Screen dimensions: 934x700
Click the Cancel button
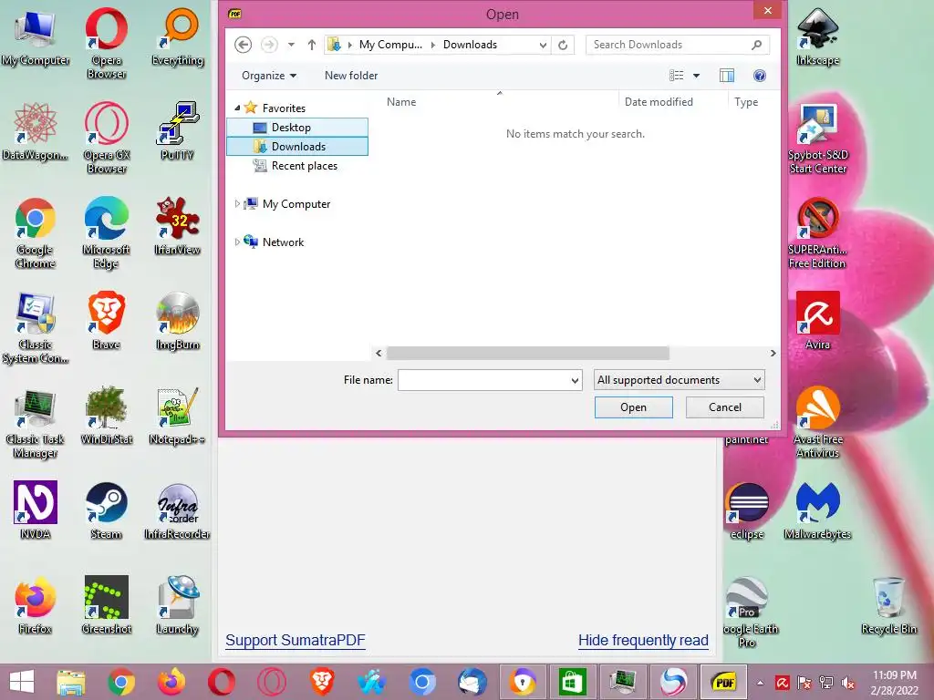pyautogui.click(x=724, y=407)
